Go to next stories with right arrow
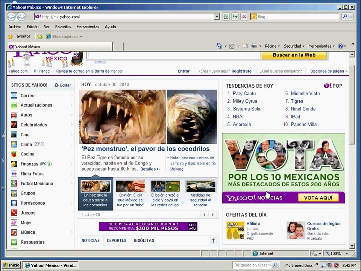 [x=212, y=215]
